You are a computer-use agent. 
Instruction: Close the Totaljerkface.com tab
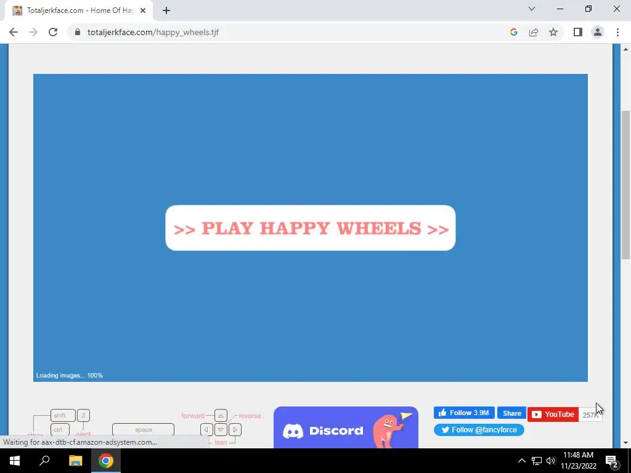(143, 10)
